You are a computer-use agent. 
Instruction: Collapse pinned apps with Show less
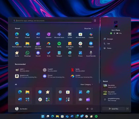click(x=89, y=28)
